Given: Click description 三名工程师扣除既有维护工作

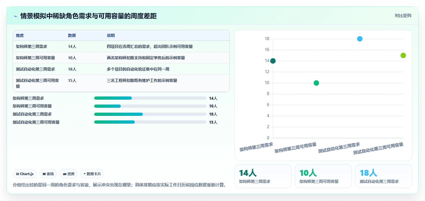Looking at the screenshot, I should pyautogui.click(x=142, y=81).
